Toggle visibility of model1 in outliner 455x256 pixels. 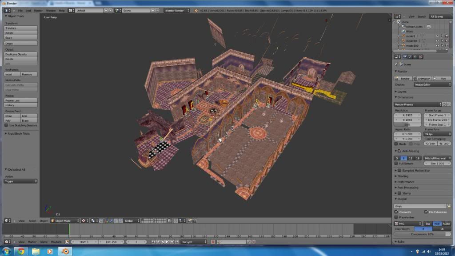point(437,36)
